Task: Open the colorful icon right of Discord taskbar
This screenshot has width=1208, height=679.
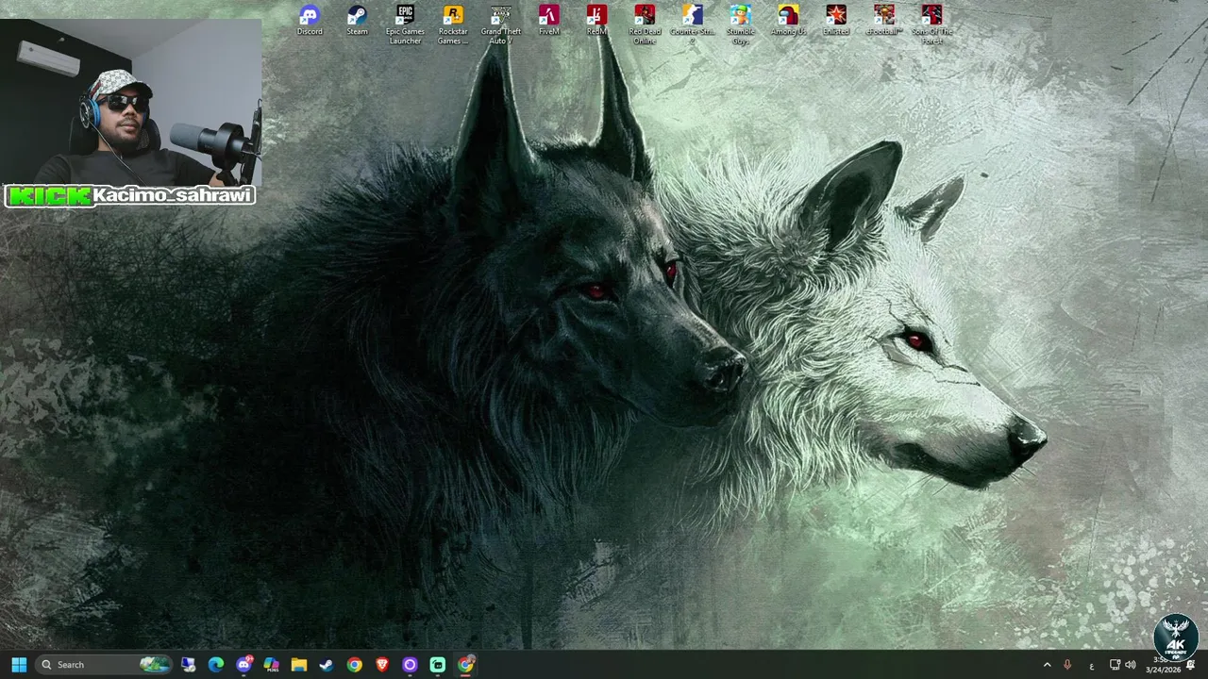Action: pos(271,665)
